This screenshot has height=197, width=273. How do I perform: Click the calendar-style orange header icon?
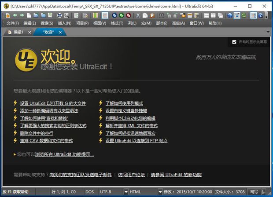coord(190,15)
